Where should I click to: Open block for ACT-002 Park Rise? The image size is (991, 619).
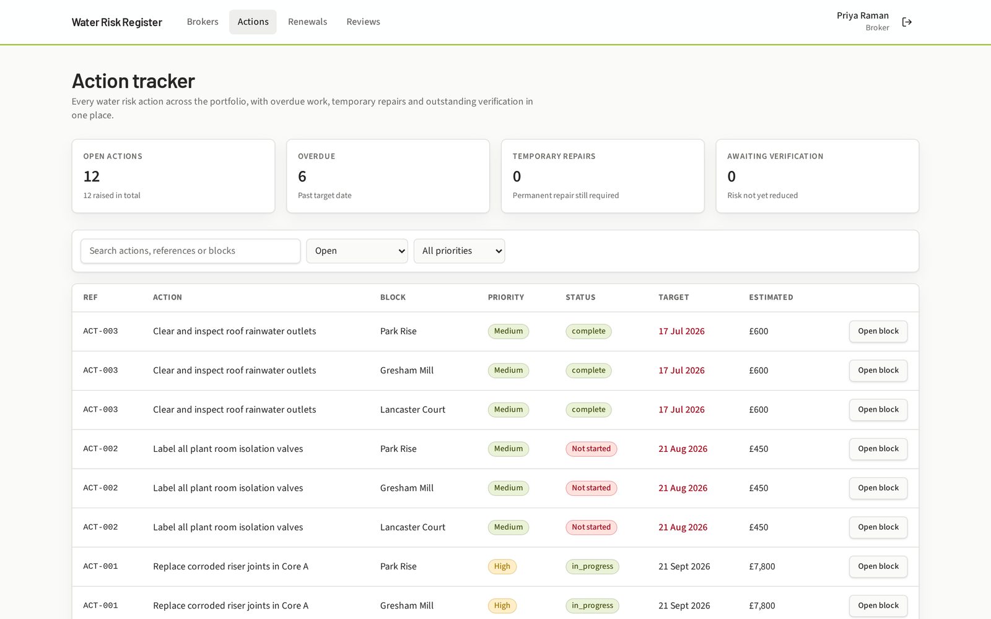[878, 449]
